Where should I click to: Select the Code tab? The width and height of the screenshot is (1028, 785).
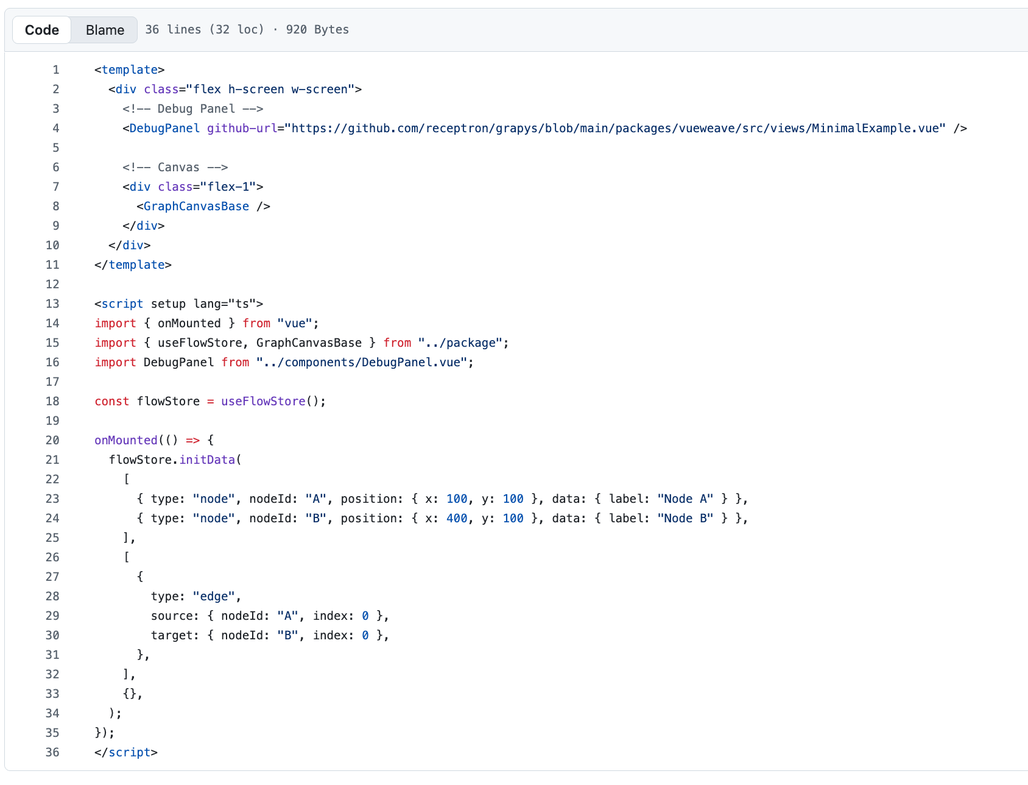41,29
